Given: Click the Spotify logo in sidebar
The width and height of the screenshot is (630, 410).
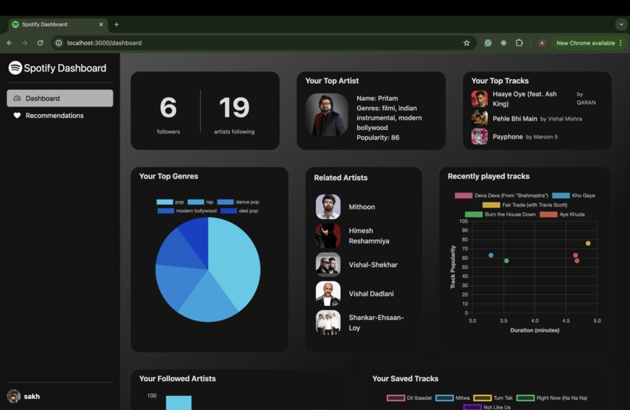Looking at the screenshot, I should click(x=16, y=67).
